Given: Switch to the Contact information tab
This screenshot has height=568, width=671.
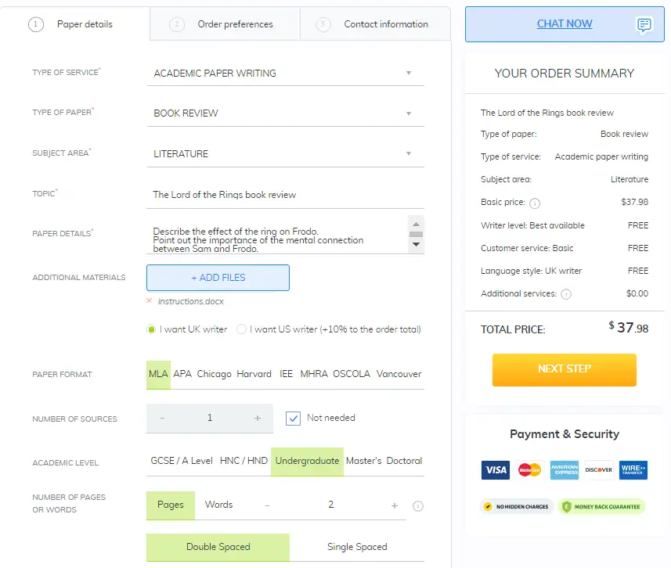Looking at the screenshot, I should (385, 24).
